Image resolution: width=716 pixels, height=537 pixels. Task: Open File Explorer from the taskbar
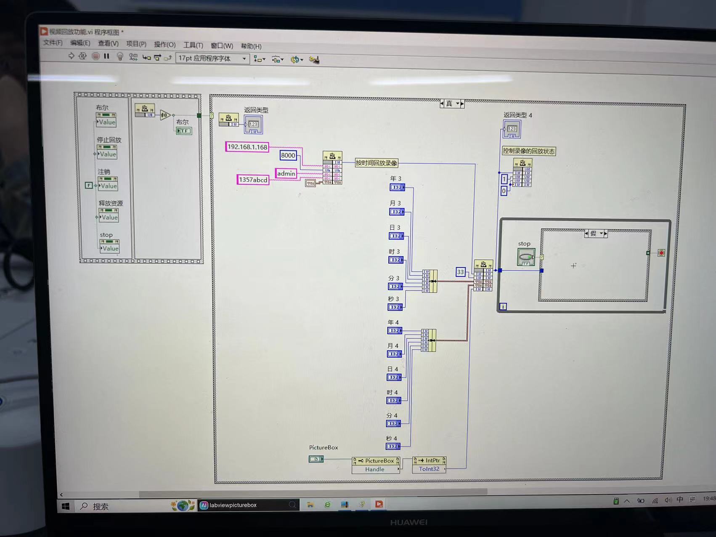[x=310, y=505]
